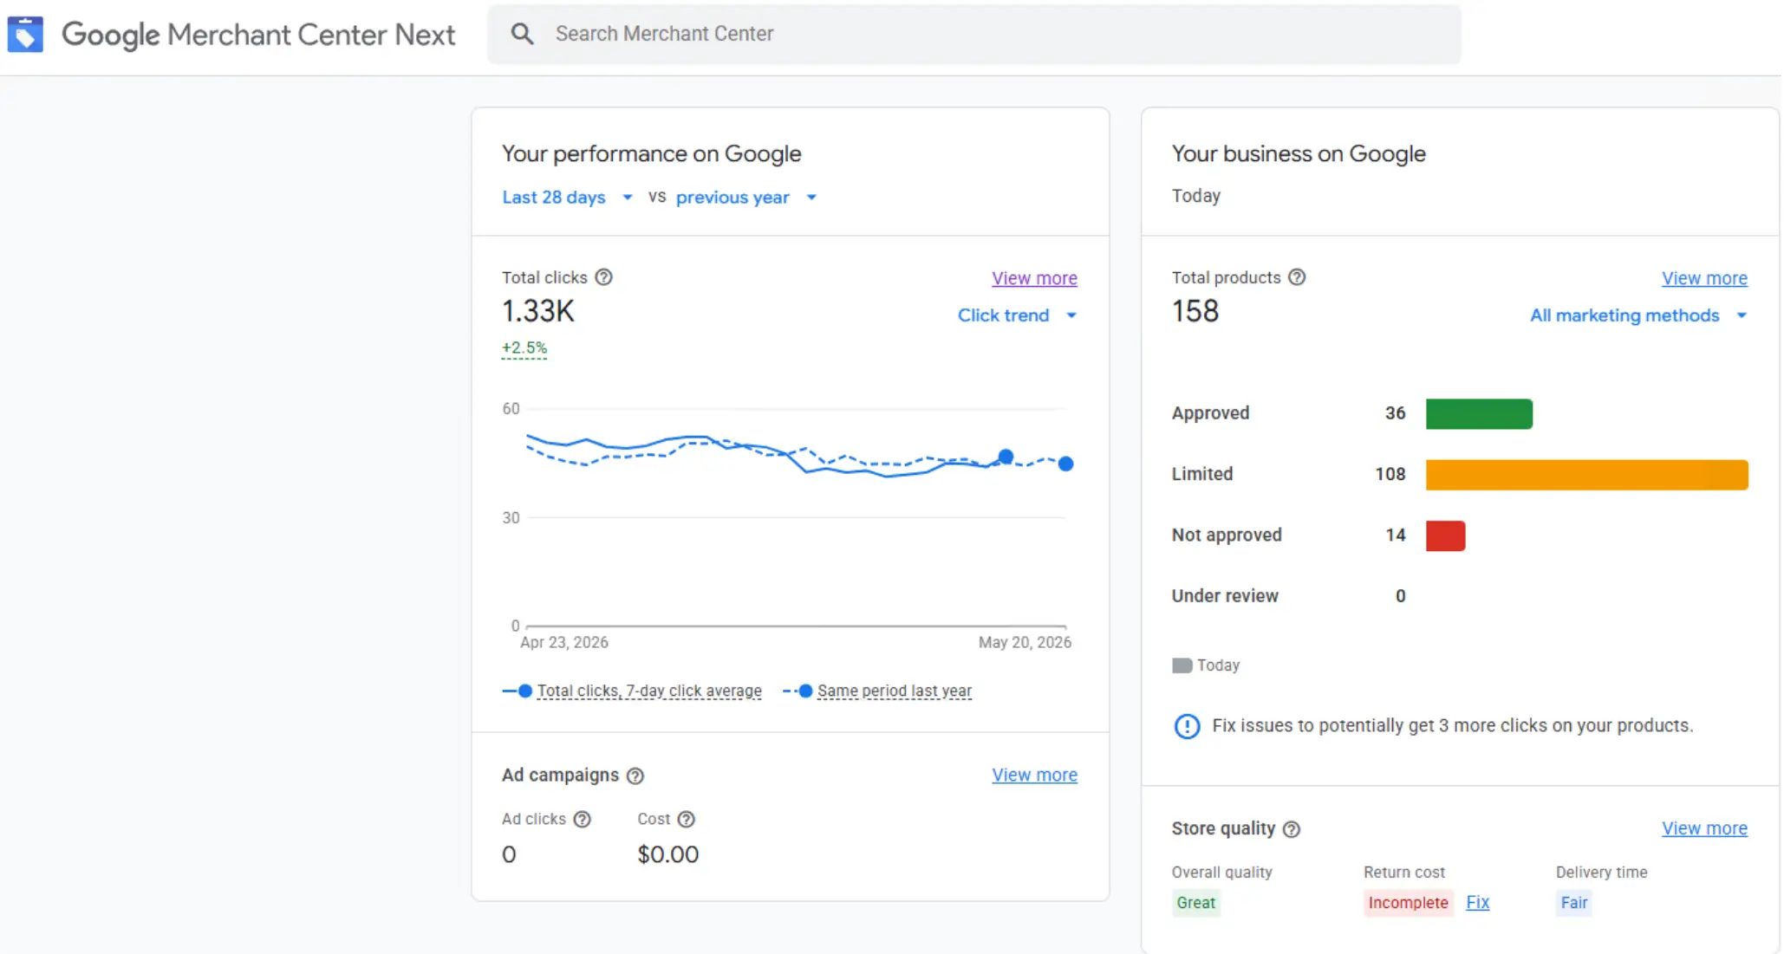Click the Under review row label
Image resolution: width=1784 pixels, height=954 pixels.
[x=1225, y=596]
